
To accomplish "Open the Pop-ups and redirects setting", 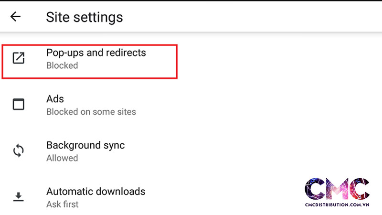I will pos(96,53).
